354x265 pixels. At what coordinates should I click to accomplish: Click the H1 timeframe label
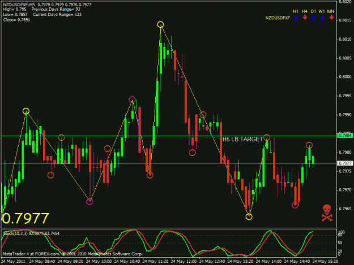click(296, 11)
